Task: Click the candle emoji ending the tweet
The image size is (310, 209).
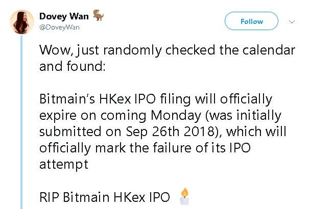Action: click(x=184, y=196)
